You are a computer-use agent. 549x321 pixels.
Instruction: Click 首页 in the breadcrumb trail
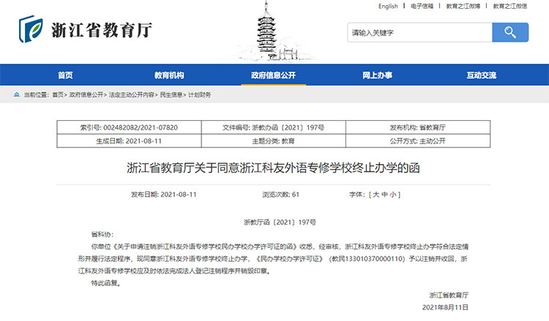point(58,95)
